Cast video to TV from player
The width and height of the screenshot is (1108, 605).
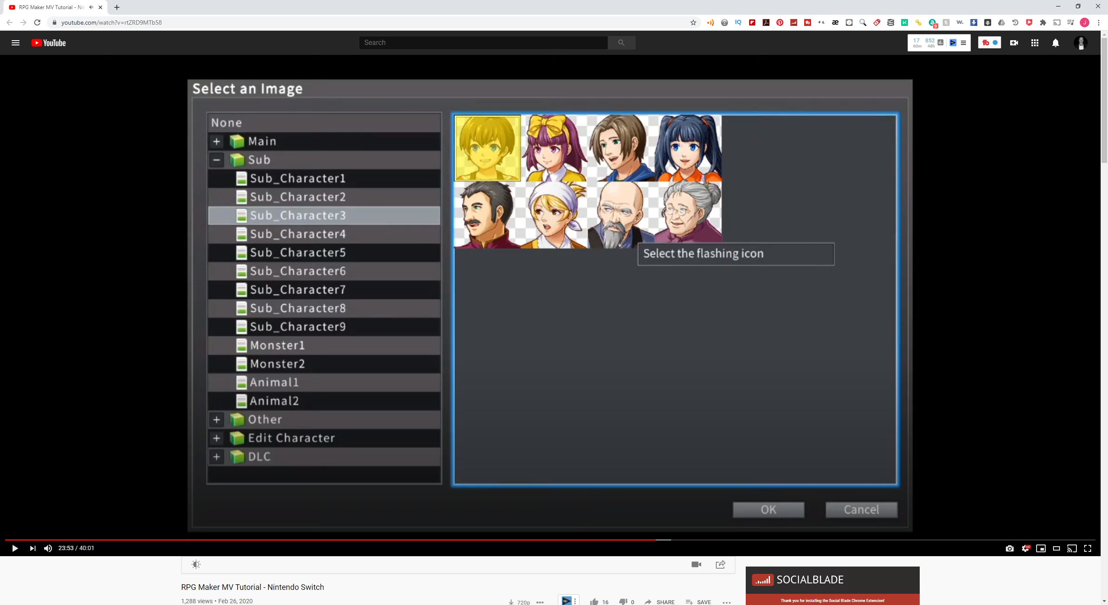click(x=1072, y=548)
